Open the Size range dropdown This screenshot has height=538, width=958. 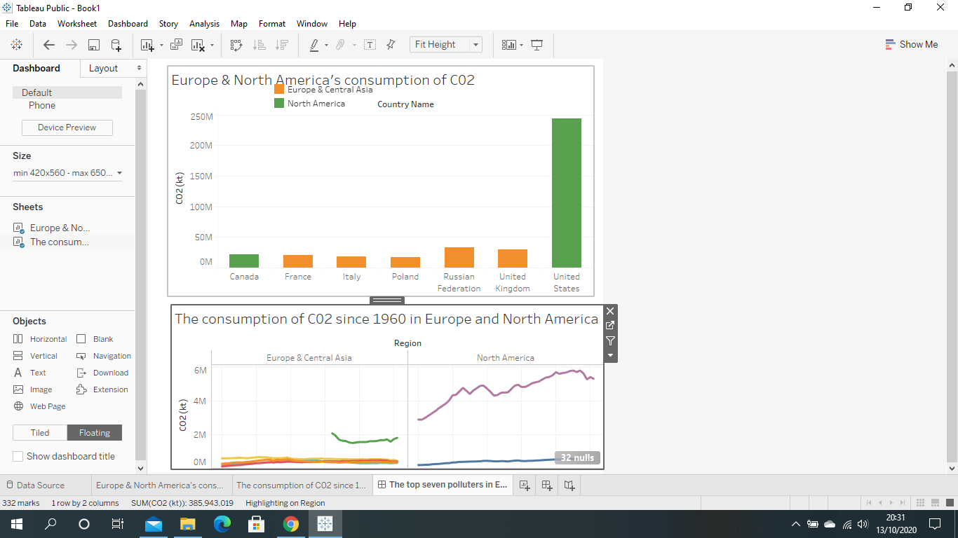click(x=67, y=173)
